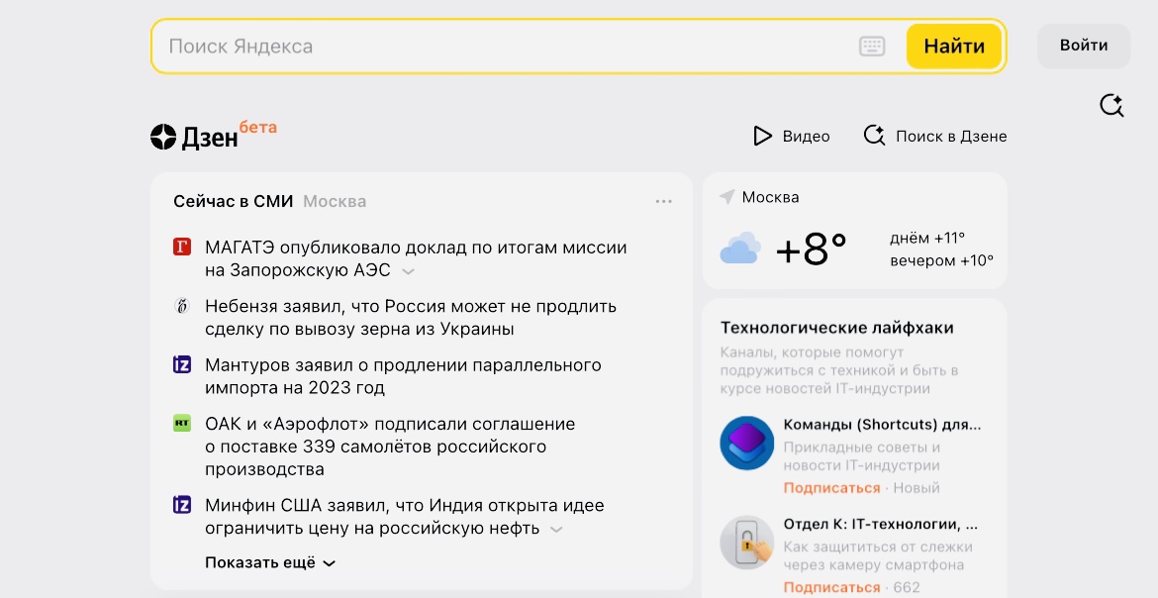Select the Москва news region tab
The width and height of the screenshot is (1158, 598).
pyautogui.click(x=335, y=201)
